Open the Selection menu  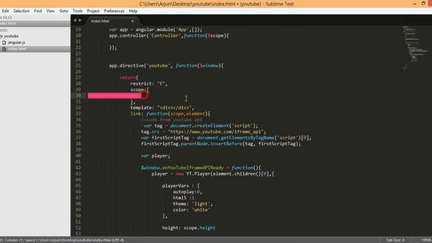[21, 11]
